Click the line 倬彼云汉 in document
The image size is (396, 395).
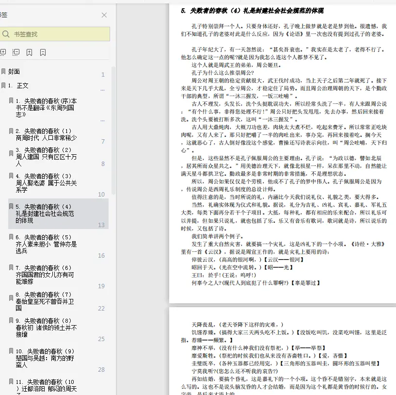[248, 260]
